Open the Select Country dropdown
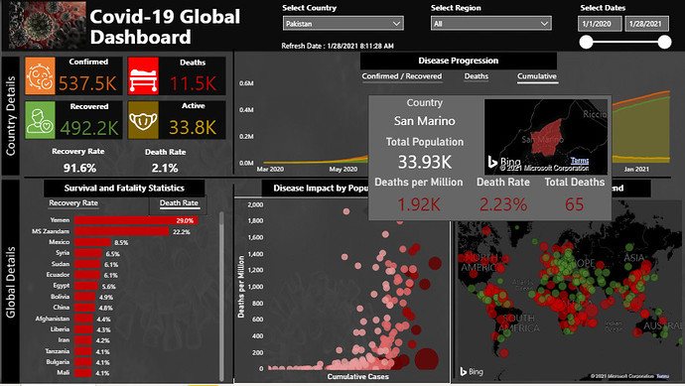This screenshot has width=685, height=386. click(x=342, y=24)
